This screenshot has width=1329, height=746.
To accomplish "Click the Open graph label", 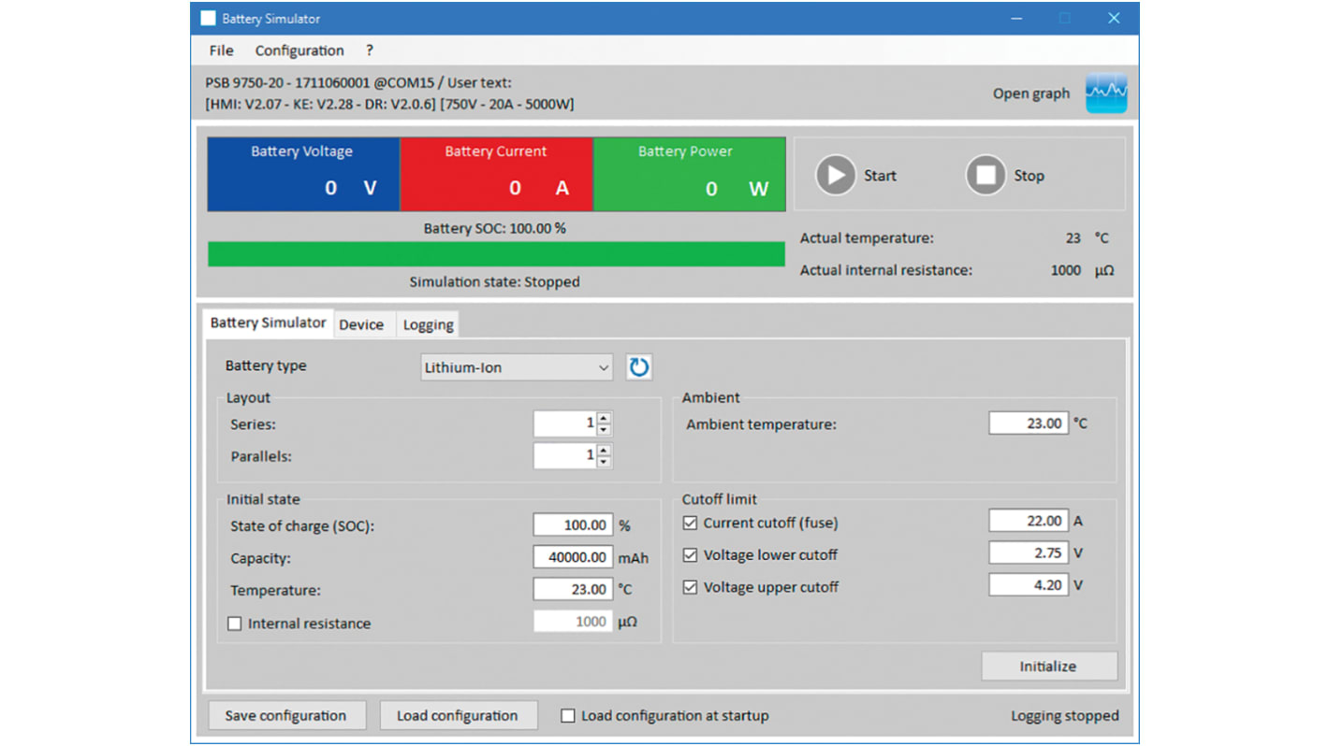I will point(1031,93).
